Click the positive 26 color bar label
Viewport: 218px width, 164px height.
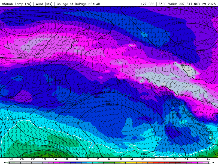coord(164,159)
